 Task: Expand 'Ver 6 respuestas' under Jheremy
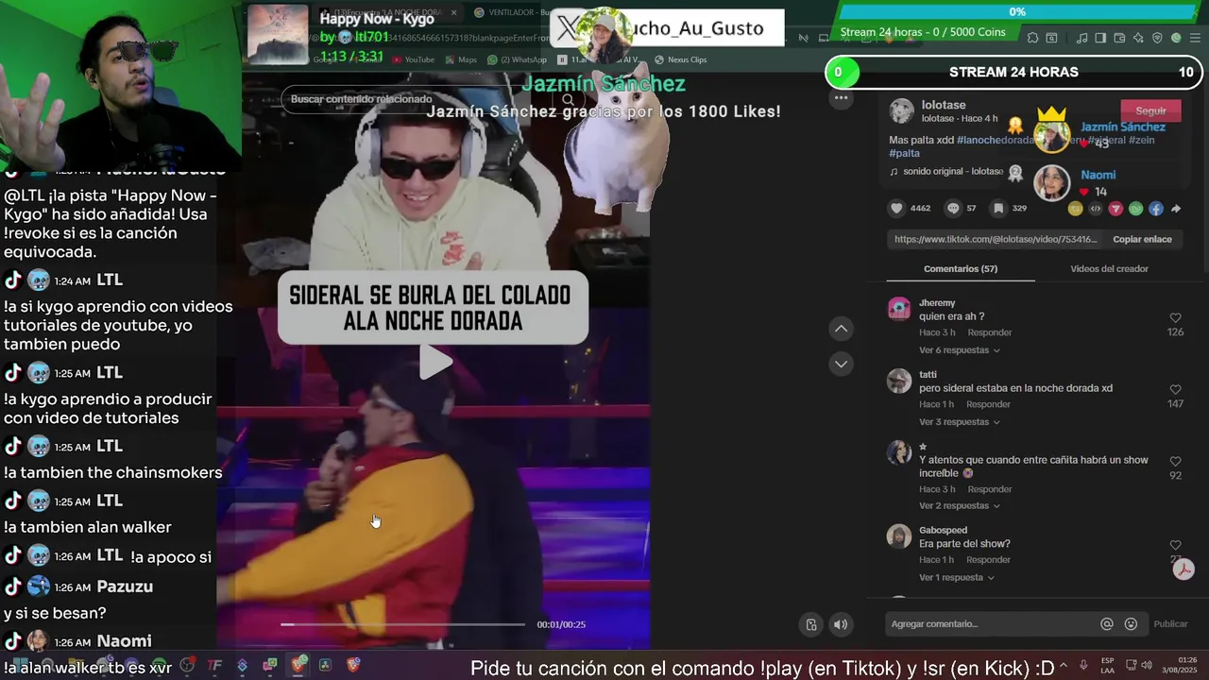pyautogui.click(x=959, y=350)
